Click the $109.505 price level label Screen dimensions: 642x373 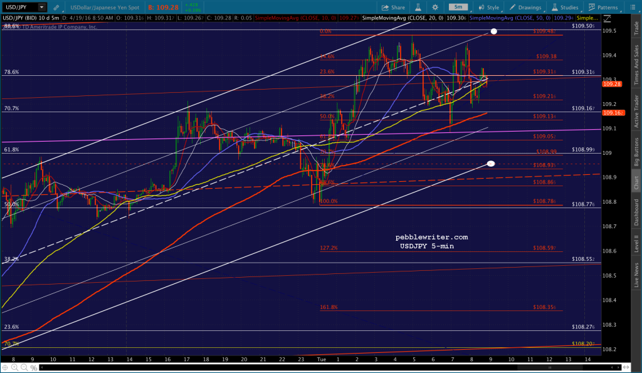point(584,26)
